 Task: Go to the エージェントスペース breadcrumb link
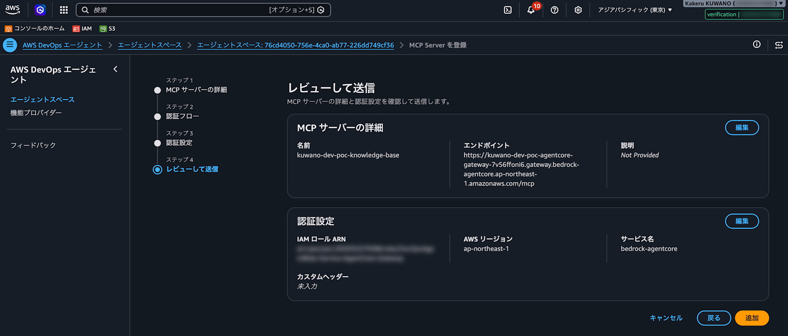tap(150, 45)
